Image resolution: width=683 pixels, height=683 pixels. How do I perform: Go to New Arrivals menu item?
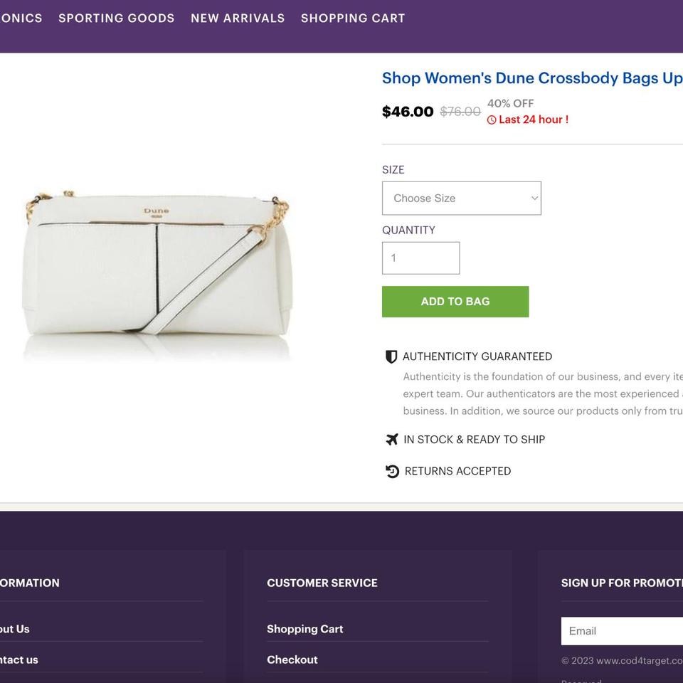coord(238,18)
